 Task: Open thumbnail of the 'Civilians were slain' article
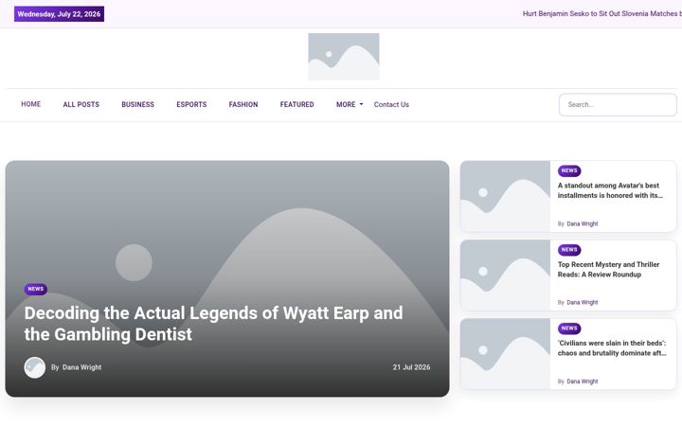tap(505, 354)
